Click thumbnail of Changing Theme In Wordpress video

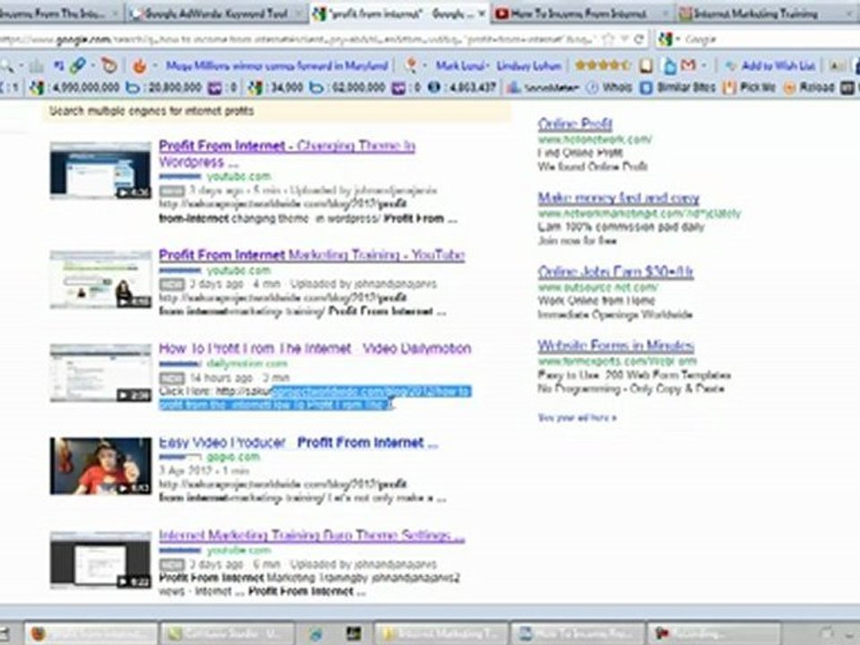tap(100, 170)
